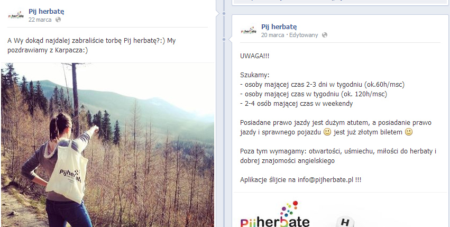The width and height of the screenshot is (450, 227).
Task: Click the Pij herbatę avatar on the 20 marca post
Action: point(249,31)
